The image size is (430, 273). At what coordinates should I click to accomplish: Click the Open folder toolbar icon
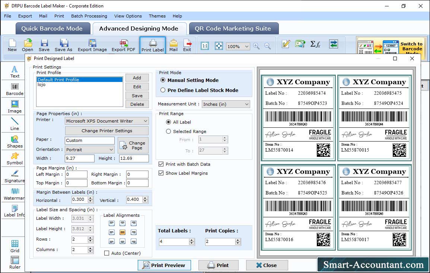click(28, 45)
